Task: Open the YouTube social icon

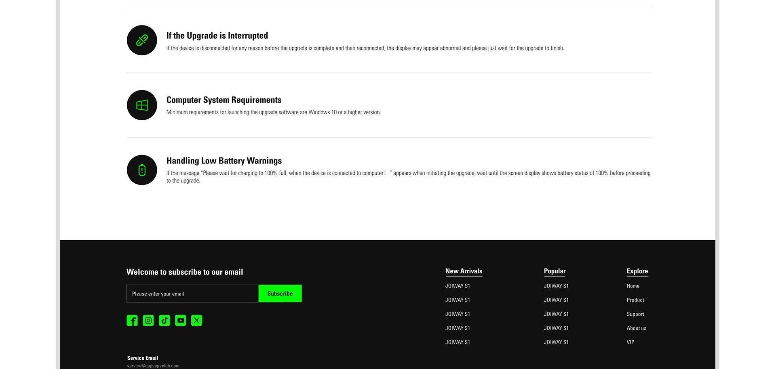Action: [x=181, y=321]
